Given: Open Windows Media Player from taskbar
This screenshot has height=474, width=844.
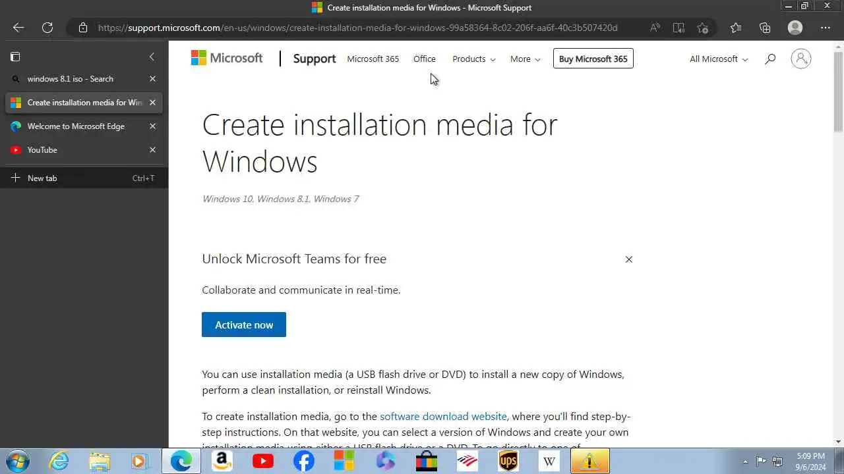Looking at the screenshot, I should [139, 461].
